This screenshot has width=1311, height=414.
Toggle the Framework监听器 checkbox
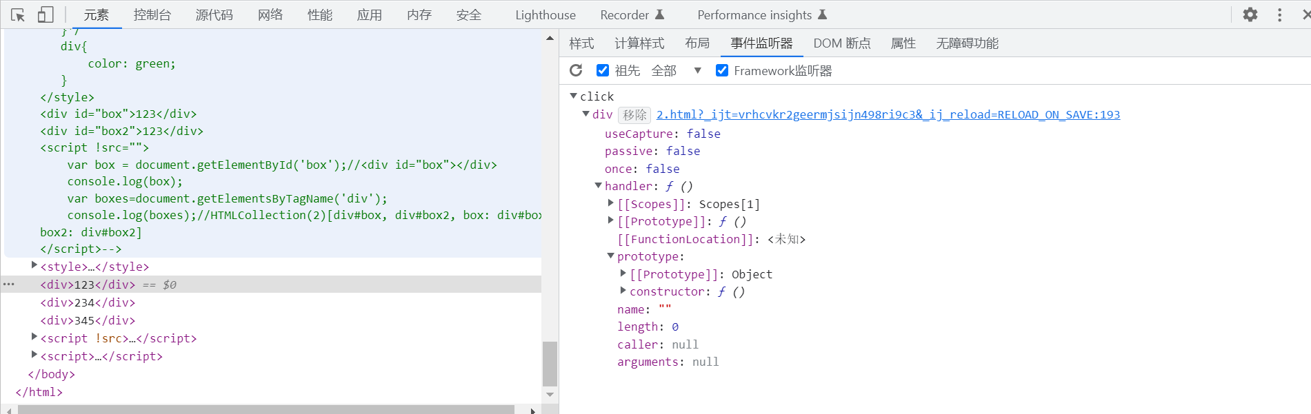click(x=722, y=70)
